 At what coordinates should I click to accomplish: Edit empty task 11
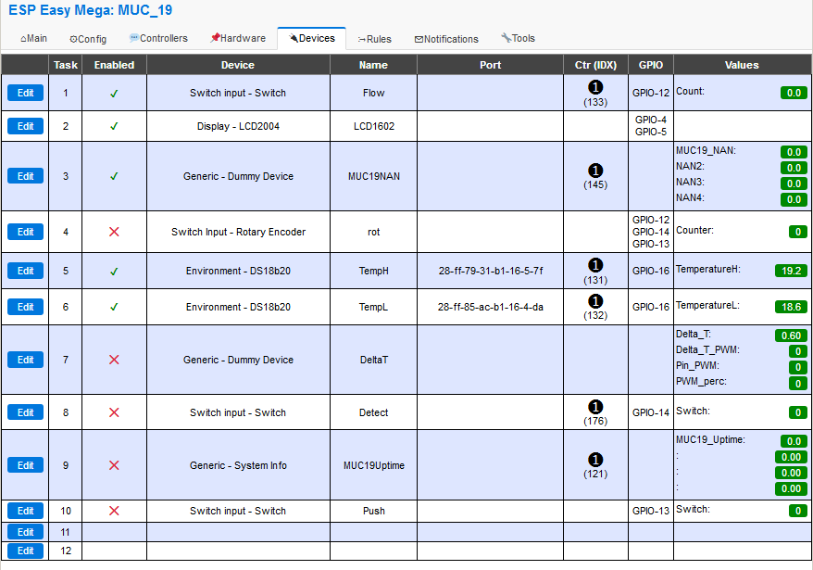(x=25, y=532)
